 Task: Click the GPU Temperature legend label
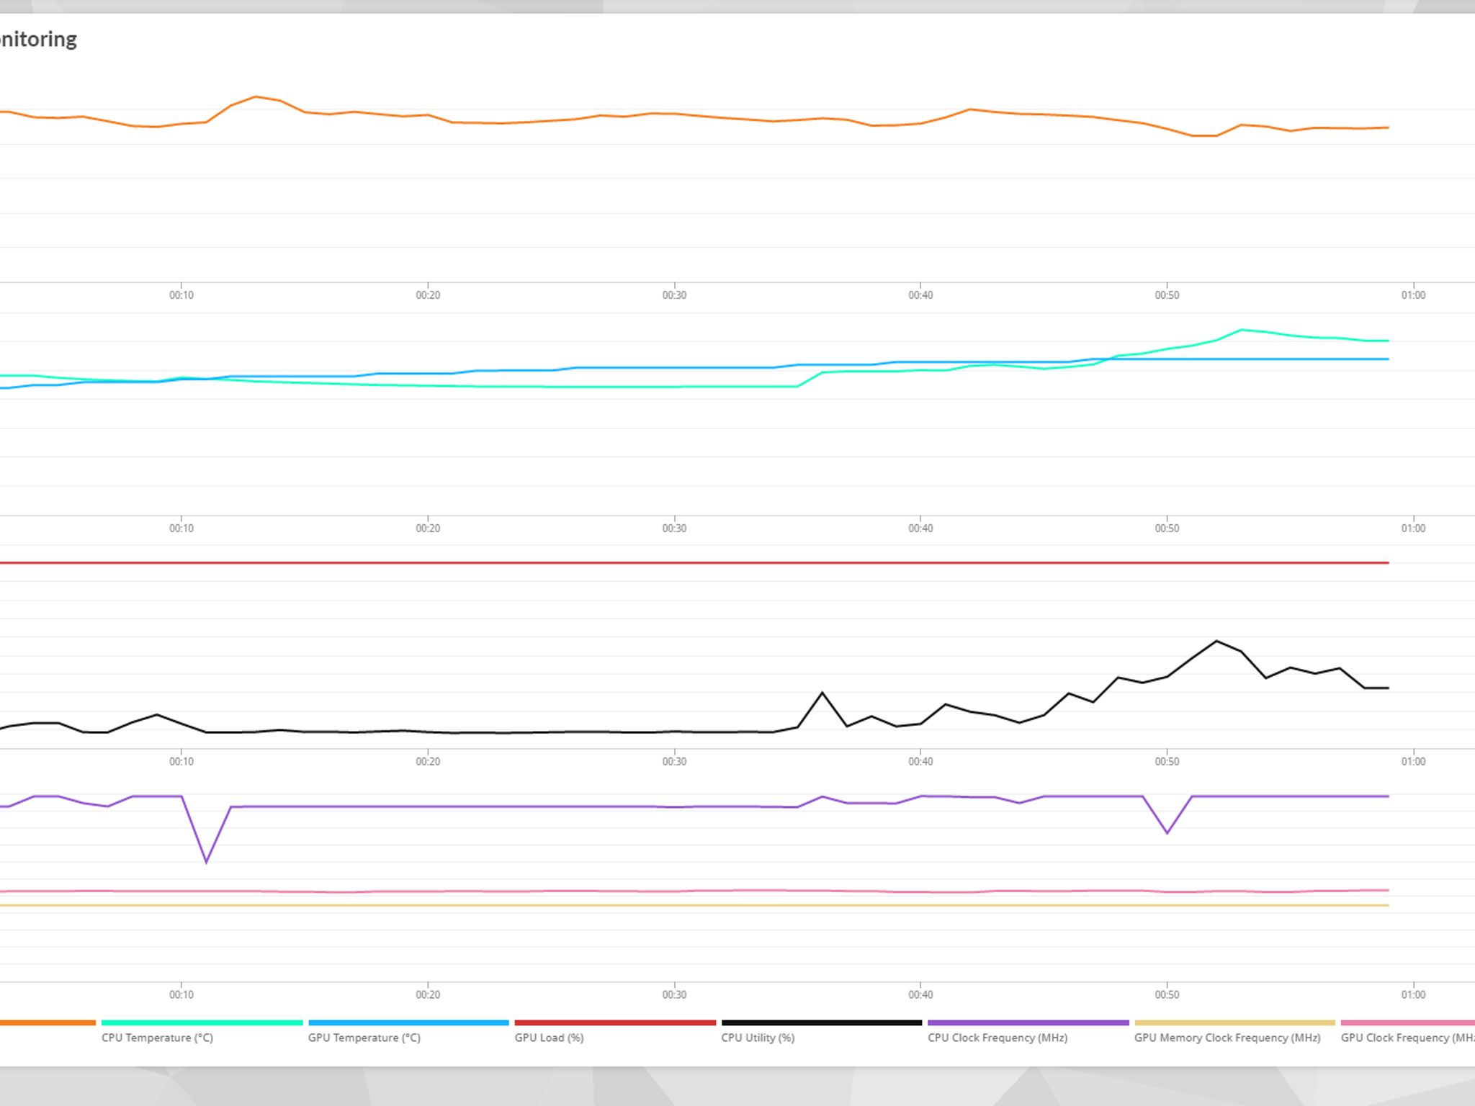[364, 1038]
